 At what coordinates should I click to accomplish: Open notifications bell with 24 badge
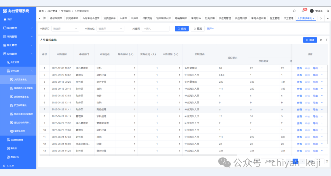coord(303,11)
